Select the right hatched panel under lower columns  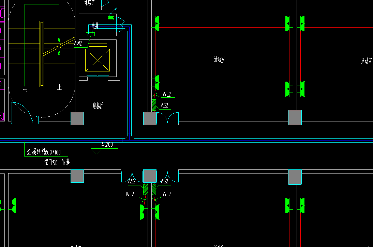[154, 190]
